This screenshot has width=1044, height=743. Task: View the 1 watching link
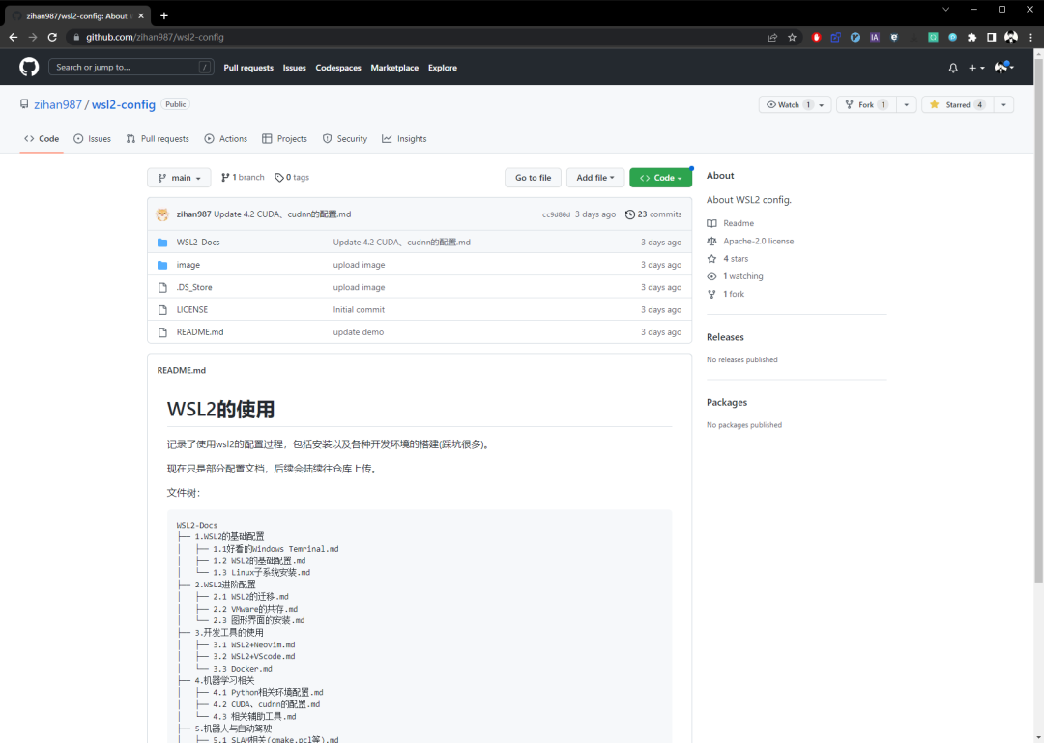743,276
